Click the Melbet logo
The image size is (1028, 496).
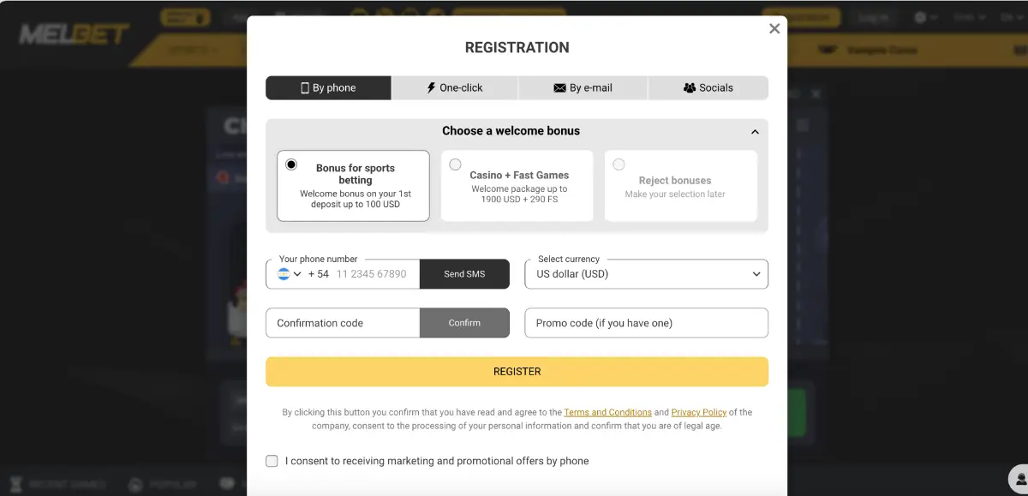74,34
